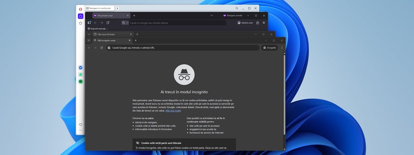Click the heart icon in Opera sidebar
This screenshot has height=155, width=414.
[80, 125]
